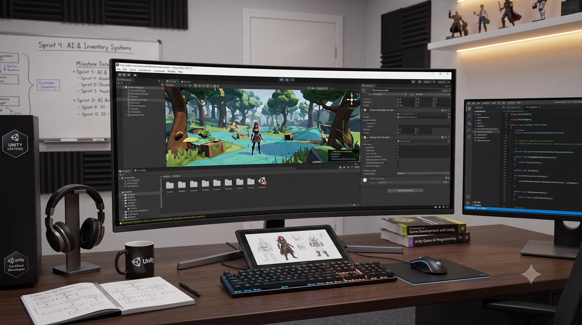Image resolution: width=582 pixels, height=325 pixels.
Task: Open the Shader dropdown in the material section
Action: (x=409, y=182)
